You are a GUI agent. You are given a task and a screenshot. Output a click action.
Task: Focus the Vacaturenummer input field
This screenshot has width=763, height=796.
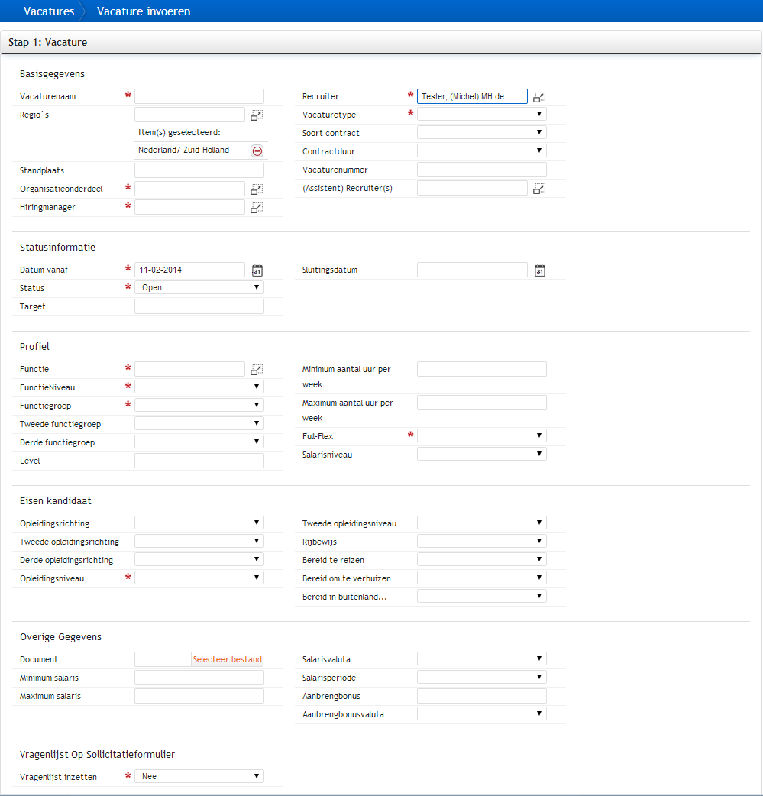(x=482, y=170)
